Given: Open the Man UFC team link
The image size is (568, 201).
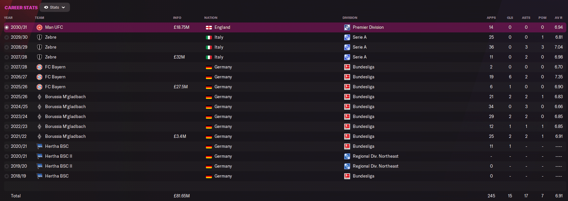Looking at the screenshot, I should (54, 27).
